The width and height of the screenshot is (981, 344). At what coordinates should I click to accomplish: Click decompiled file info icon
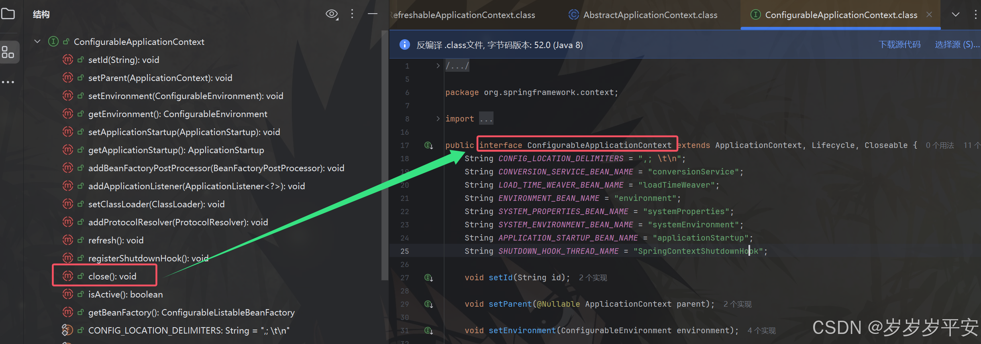[x=404, y=45]
